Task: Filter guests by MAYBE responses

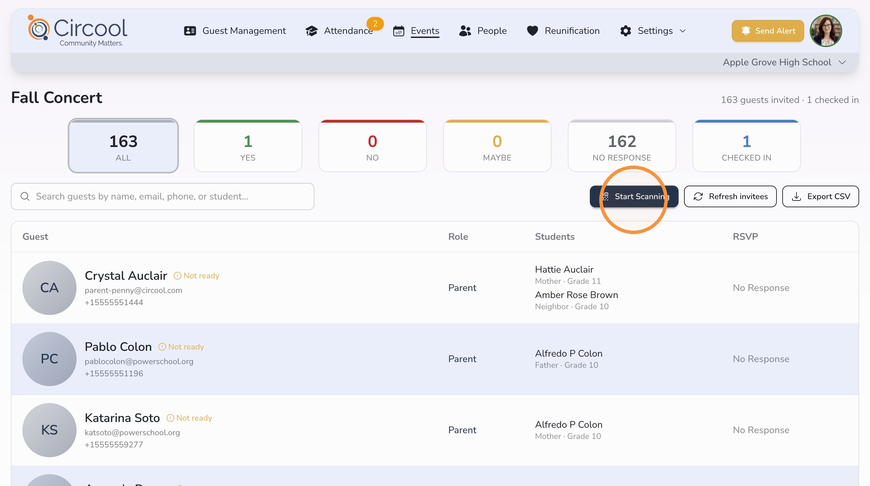Action: click(497, 146)
